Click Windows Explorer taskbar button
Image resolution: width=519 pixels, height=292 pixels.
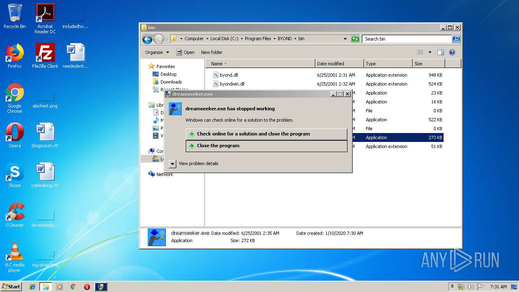click(46, 287)
